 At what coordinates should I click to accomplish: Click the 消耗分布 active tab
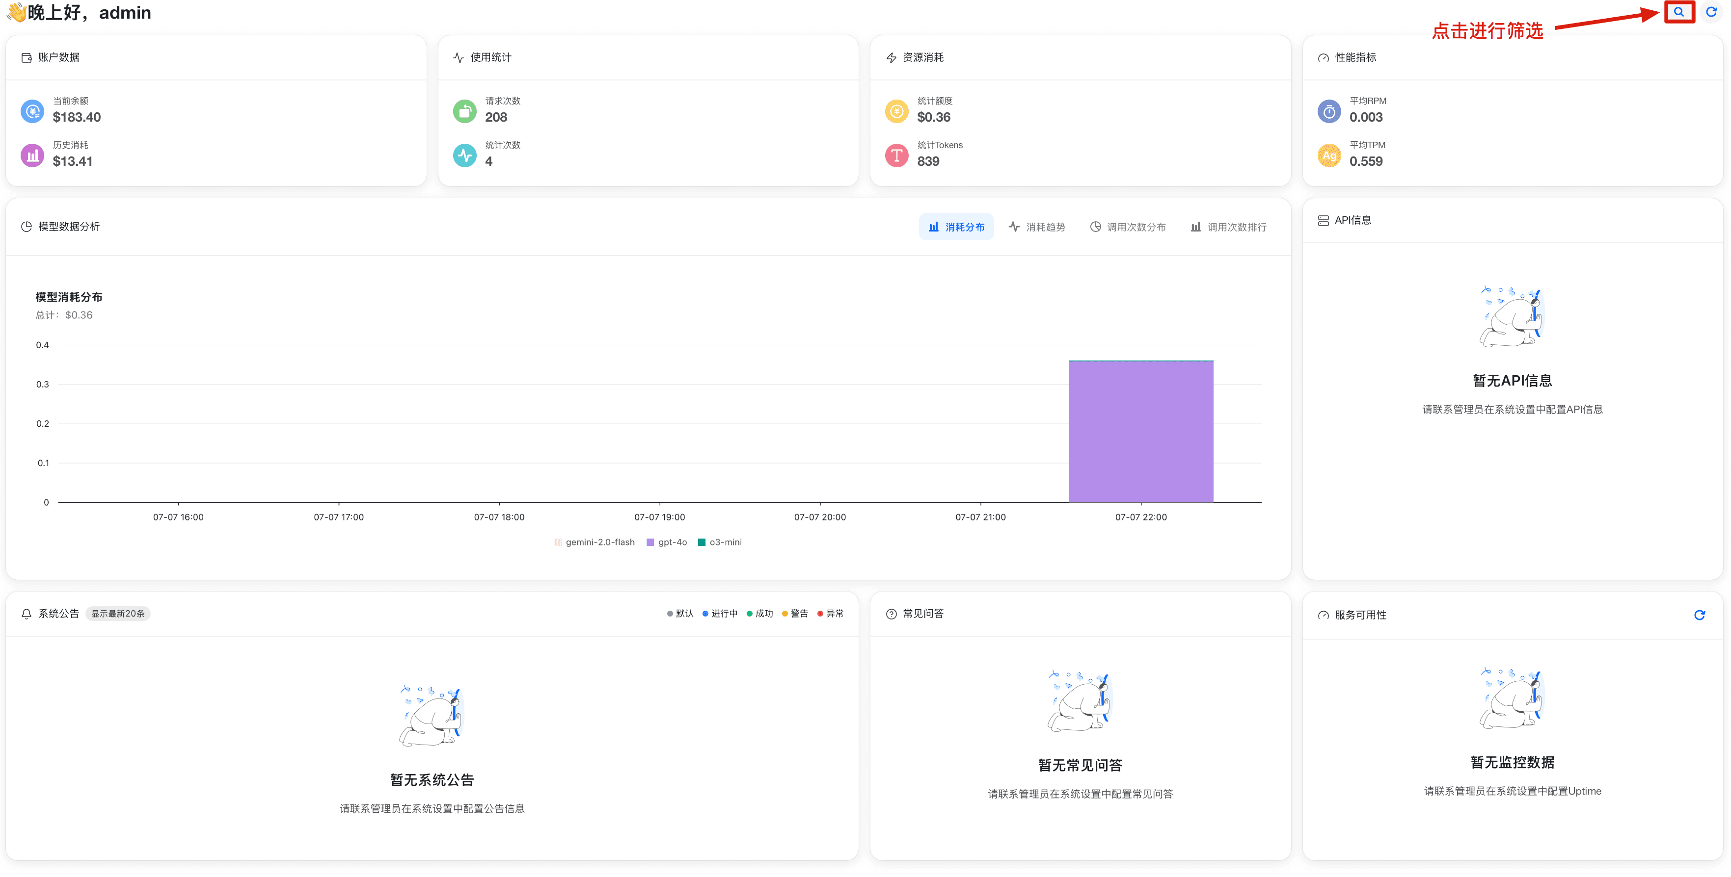(956, 226)
